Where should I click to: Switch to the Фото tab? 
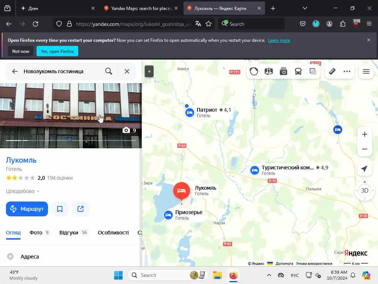[x=39, y=233]
